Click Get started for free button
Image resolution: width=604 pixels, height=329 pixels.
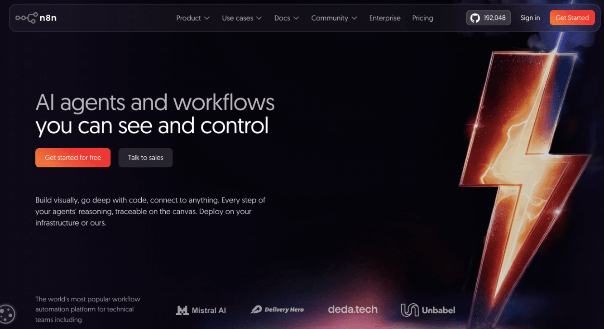tap(73, 158)
